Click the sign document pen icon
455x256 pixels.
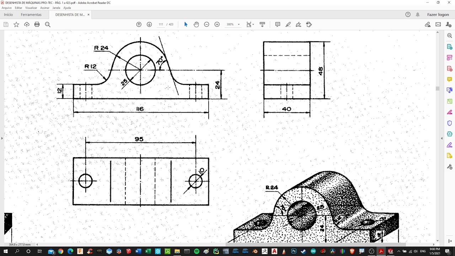(x=299, y=25)
